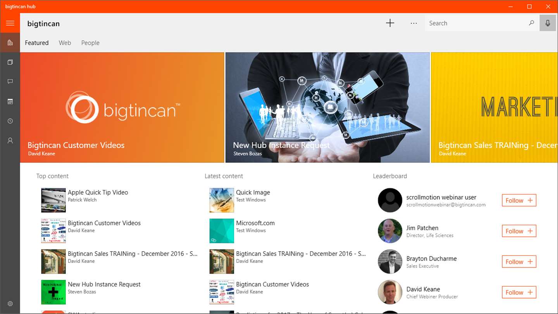Screen dimensions: 558x314
Task: Open Apple Quick Tip Video thumbnail
Action: coord(53,200)
